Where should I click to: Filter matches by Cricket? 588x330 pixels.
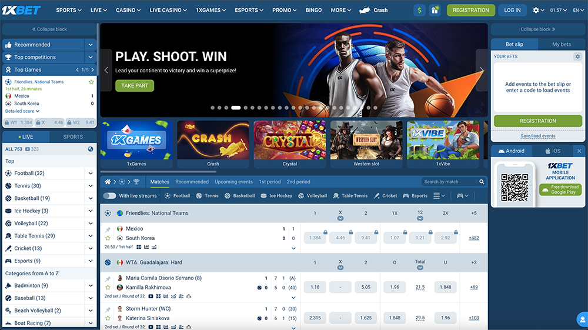coord(385,196)
